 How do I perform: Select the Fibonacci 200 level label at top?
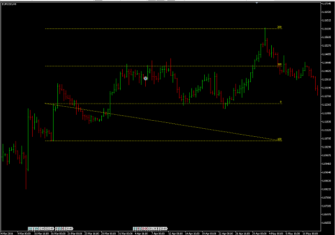279,27
